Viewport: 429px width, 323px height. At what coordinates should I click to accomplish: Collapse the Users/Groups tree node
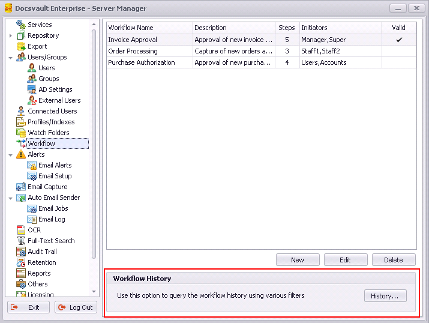click(x=11, y=57)
